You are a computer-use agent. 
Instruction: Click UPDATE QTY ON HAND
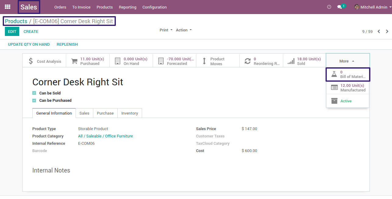click(29, 44)
